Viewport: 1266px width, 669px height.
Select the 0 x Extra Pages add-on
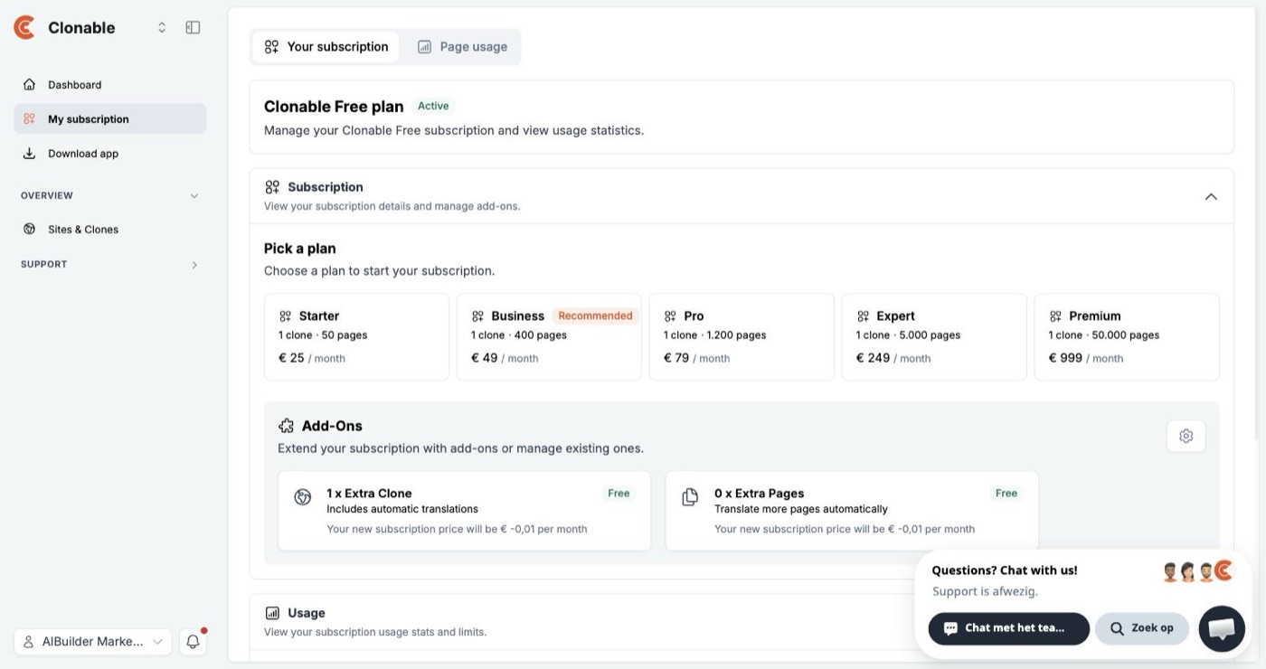point(852,511)
